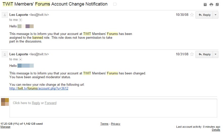Reply to the 10/30/08 message
The height and width of the screenshot is (134, 224).
(204, 15)
